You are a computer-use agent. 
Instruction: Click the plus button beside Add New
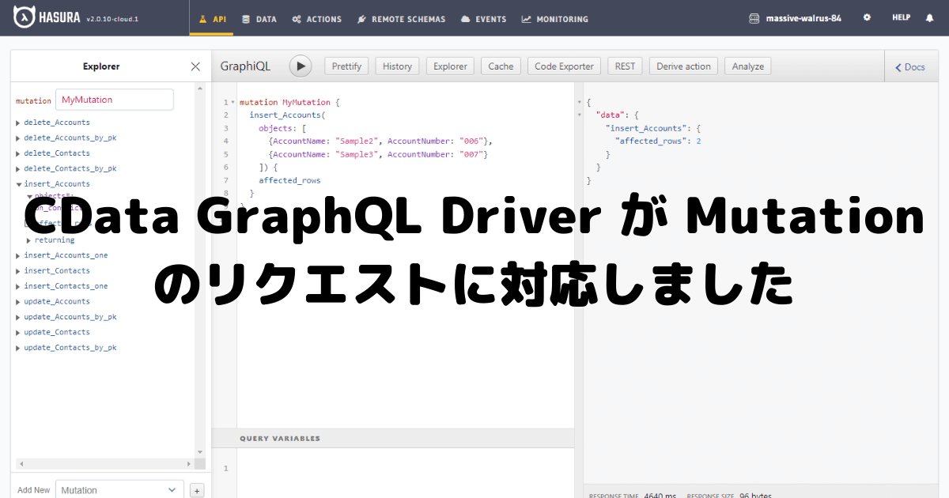pyautogui.click(x=197, y=490)
